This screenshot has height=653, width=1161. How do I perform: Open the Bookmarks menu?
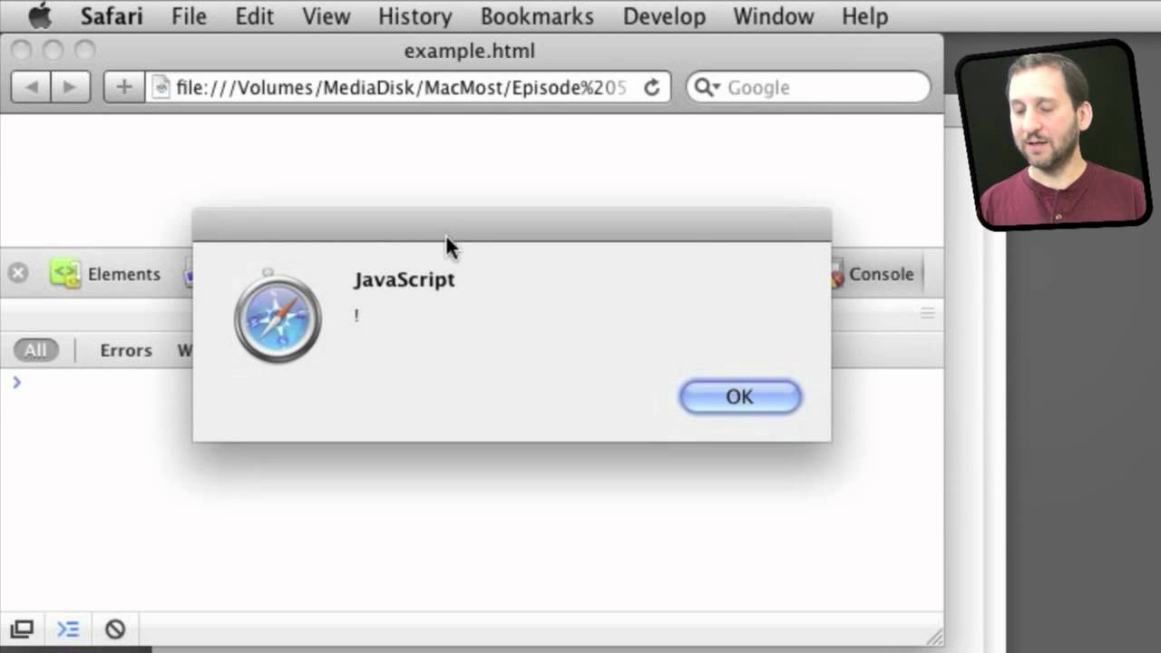point(537,16)
